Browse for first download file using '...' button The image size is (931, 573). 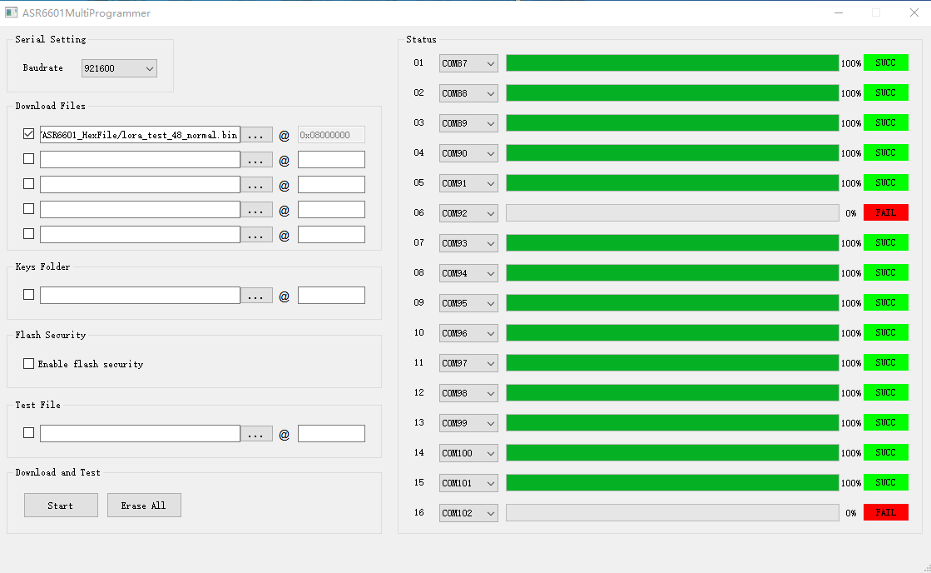click(256, 135)
